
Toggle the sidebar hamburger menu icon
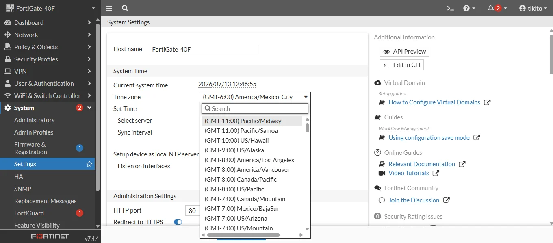[109, 8]
